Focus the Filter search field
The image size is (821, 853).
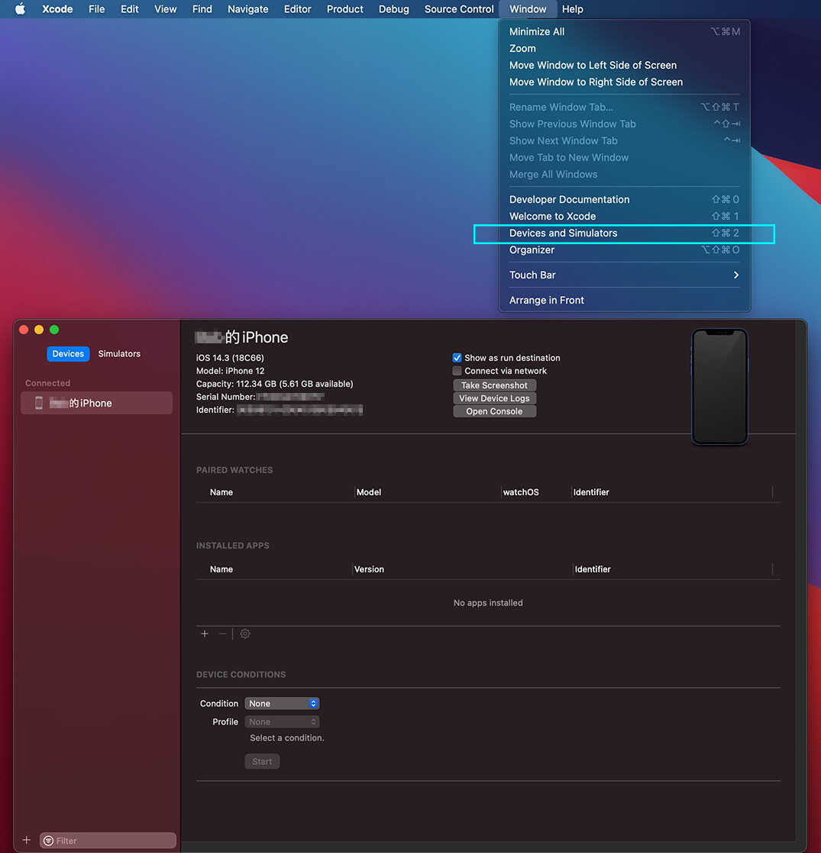(x=108, y=841)
